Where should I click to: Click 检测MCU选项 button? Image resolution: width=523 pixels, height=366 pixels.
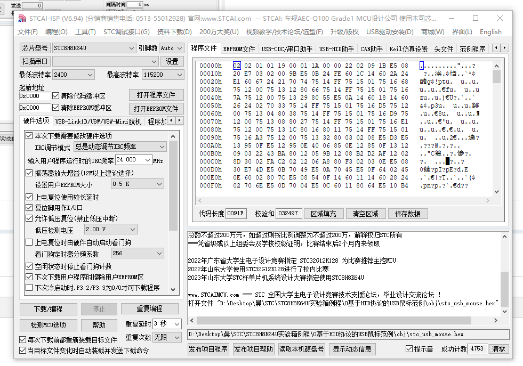point(49,325)
